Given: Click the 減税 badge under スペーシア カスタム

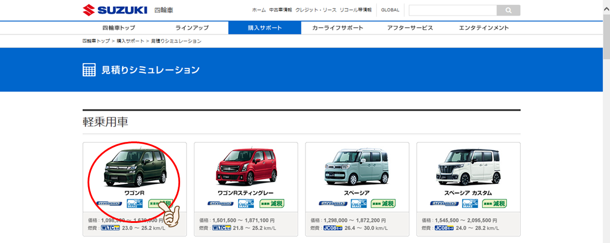Looking at the screenshot, I should (x=494, y=203).
